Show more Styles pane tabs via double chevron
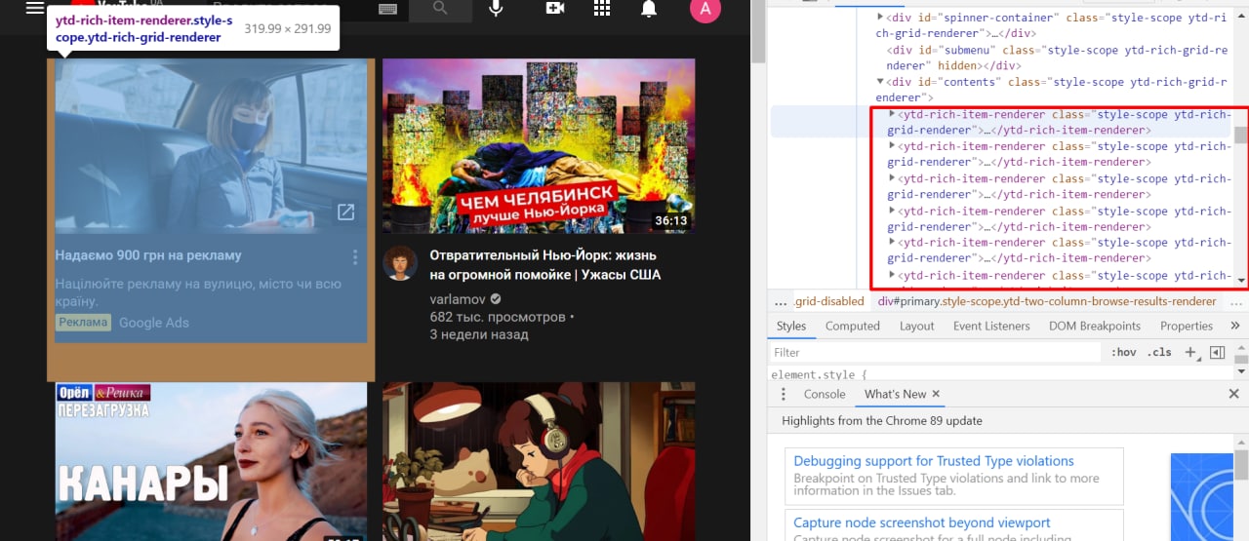Viewport: 1249px width, 541px height. pyautogui.click(x=1235, y=326)
